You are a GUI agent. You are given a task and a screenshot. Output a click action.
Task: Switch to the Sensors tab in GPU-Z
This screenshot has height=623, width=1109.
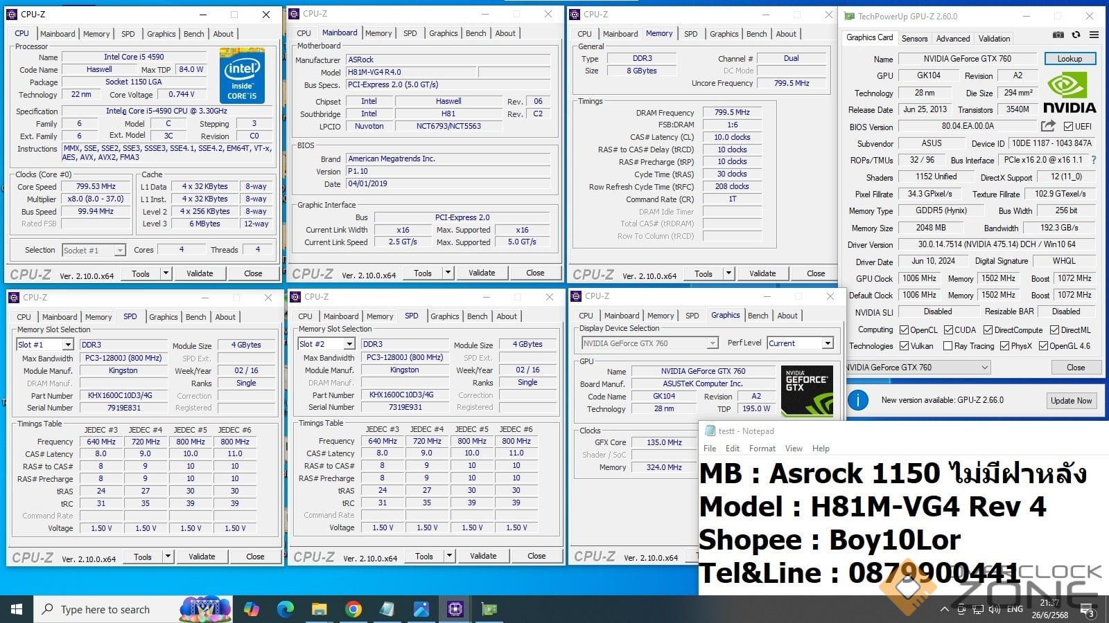click(x=914, y=39)
